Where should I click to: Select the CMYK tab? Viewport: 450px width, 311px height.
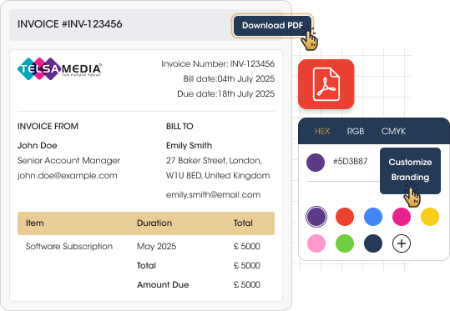(x=393, y=131)
